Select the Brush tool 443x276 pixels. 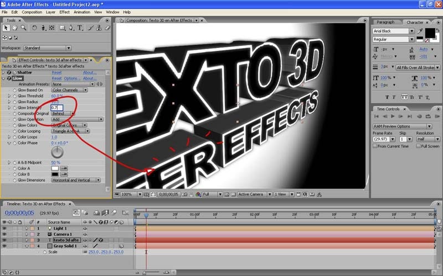click(x=90, y=28)
